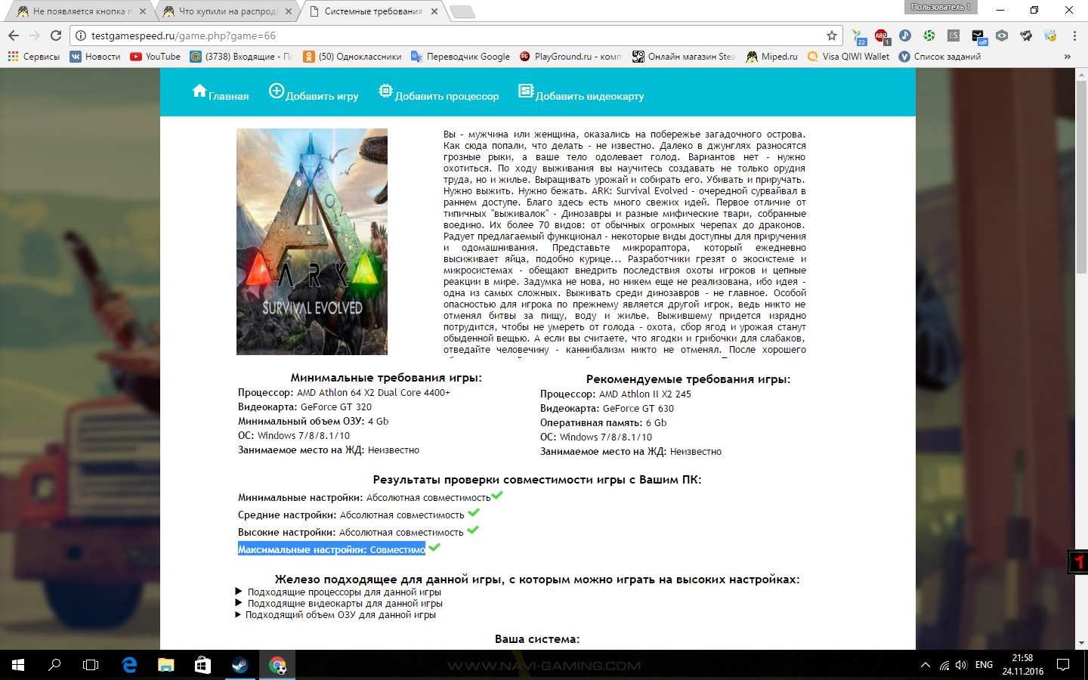The height and width of the screenshot is (680, 1088).
Task: Open a new browser tab
Action: (x=462, y=11)
